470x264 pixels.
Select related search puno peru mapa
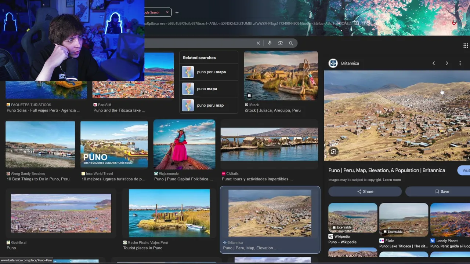tap(209, 72)
